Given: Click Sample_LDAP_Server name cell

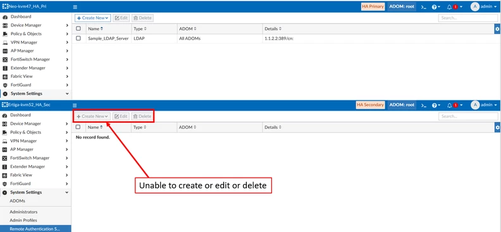Looking at the screenshot, I should click(108, 39).
